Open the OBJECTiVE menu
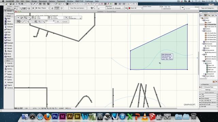 [79, 1]
